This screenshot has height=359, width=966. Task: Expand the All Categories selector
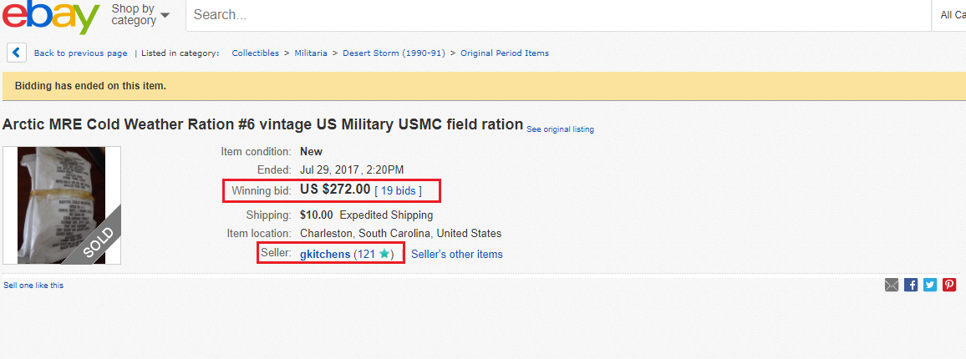point(952,15)
